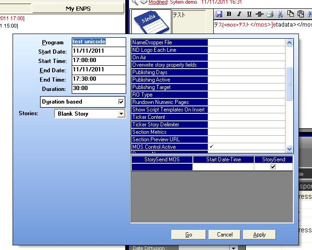Click the Paste clipboard icon
Screen dimensions: 312x250
(301, 14)
